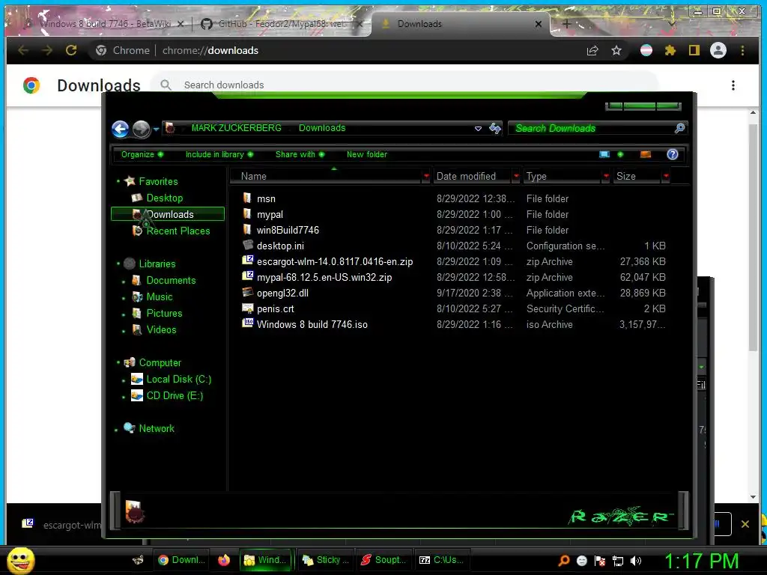Open Explorer's recent locations dropdown arrow
The image size is (767, 575).
coord(156,130)
